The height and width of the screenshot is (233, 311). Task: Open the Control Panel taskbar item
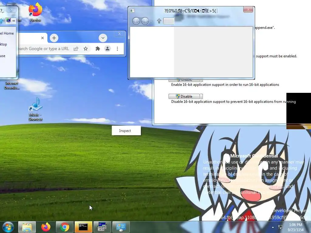(121, 227)
